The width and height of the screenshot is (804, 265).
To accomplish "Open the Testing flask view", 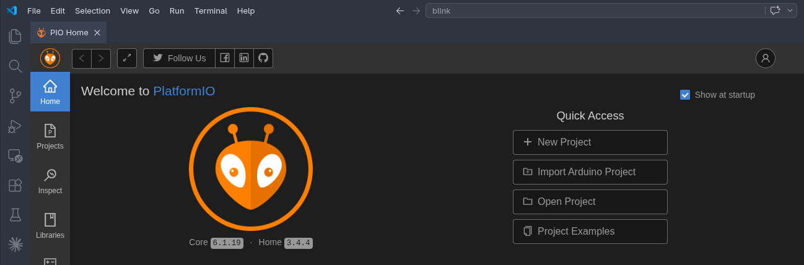I will [15, 215].
